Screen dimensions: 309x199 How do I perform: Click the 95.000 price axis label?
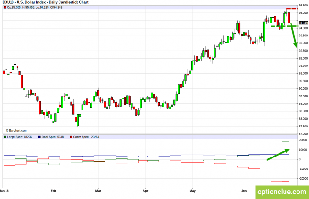click(303, 13)
